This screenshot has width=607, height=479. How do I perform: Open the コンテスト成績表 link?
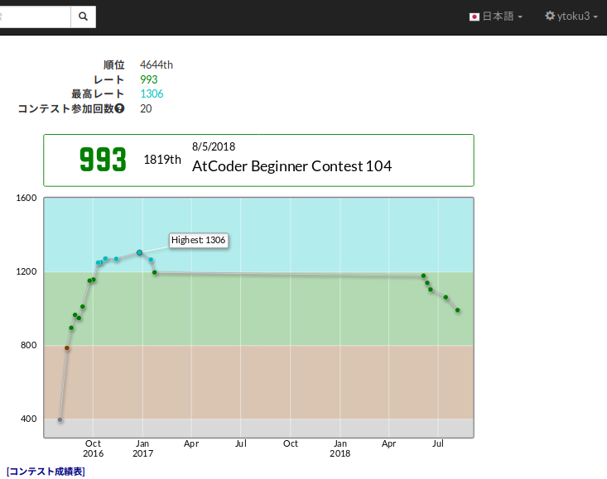click(46, 472)
